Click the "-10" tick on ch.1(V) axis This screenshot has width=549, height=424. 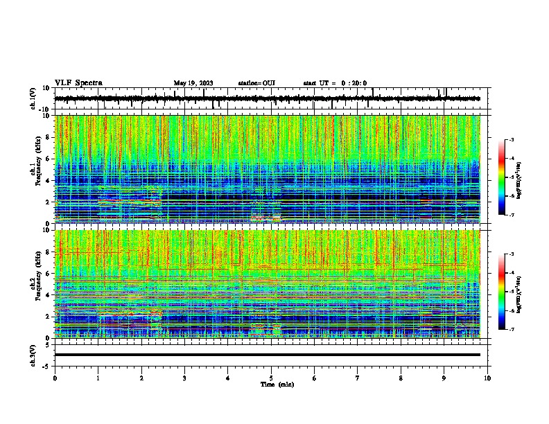44,109
